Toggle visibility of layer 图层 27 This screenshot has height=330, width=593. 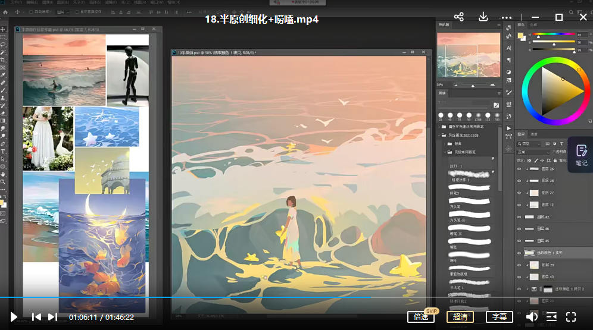click(519, 193)
